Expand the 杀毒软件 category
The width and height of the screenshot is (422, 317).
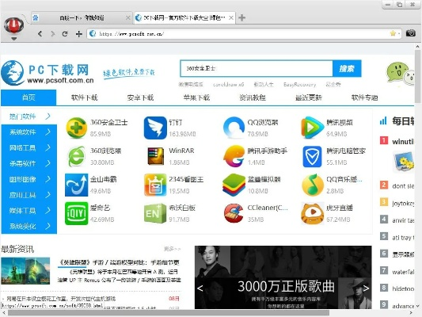click(29, 163)
